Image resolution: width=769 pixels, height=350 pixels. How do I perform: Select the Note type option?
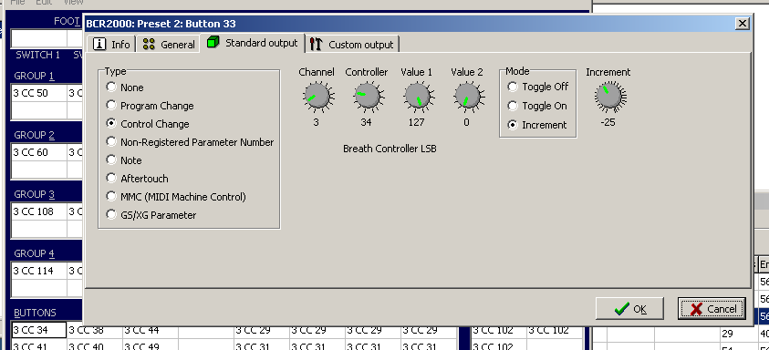pyautogui.click(x=124, y=160)
